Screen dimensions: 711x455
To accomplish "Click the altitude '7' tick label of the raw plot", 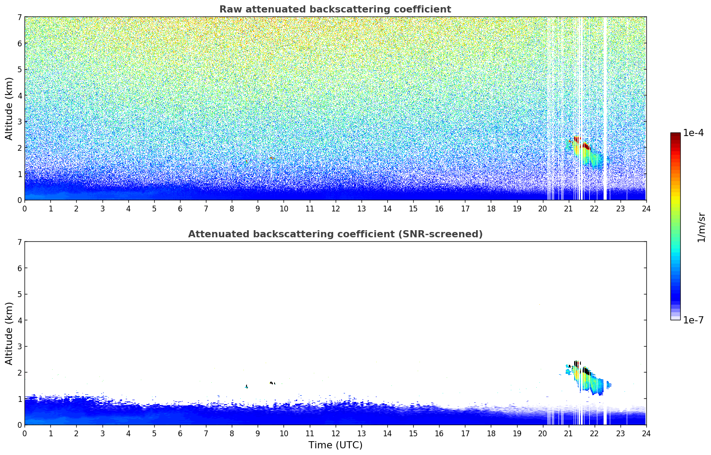I will [19, 17].
